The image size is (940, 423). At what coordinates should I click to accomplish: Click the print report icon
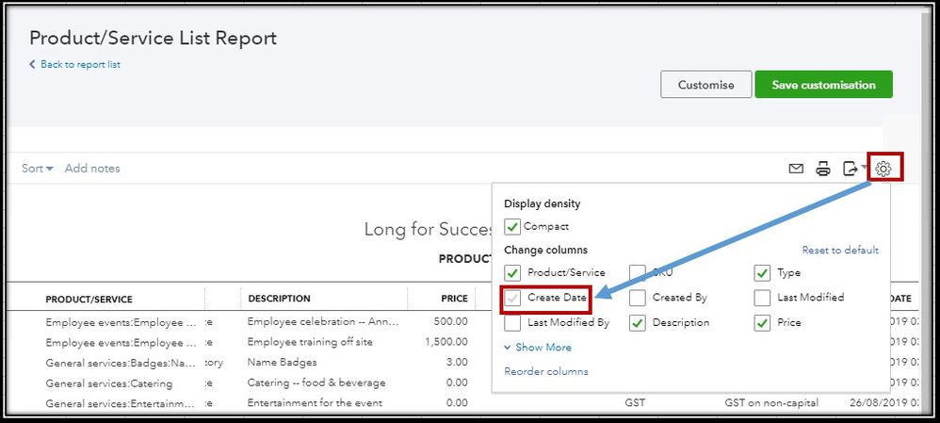[x=823, y=169]
